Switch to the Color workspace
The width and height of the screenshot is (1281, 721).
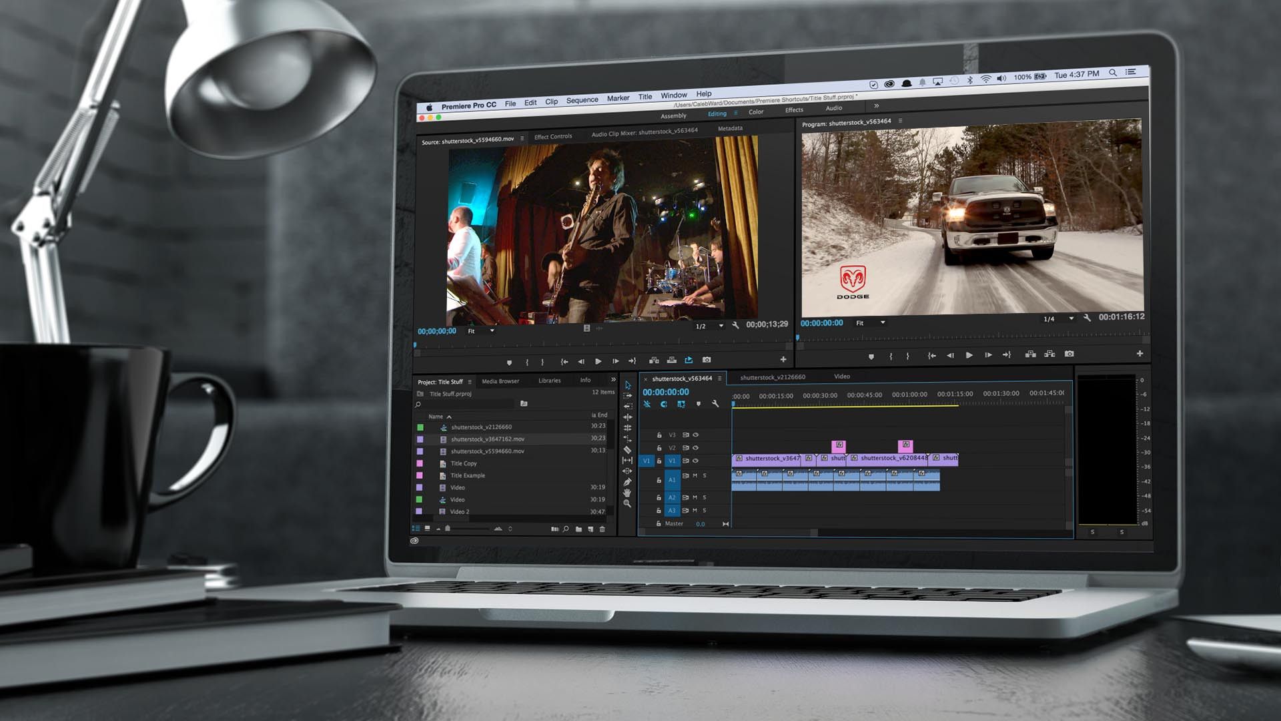click(x=756, y=112)
